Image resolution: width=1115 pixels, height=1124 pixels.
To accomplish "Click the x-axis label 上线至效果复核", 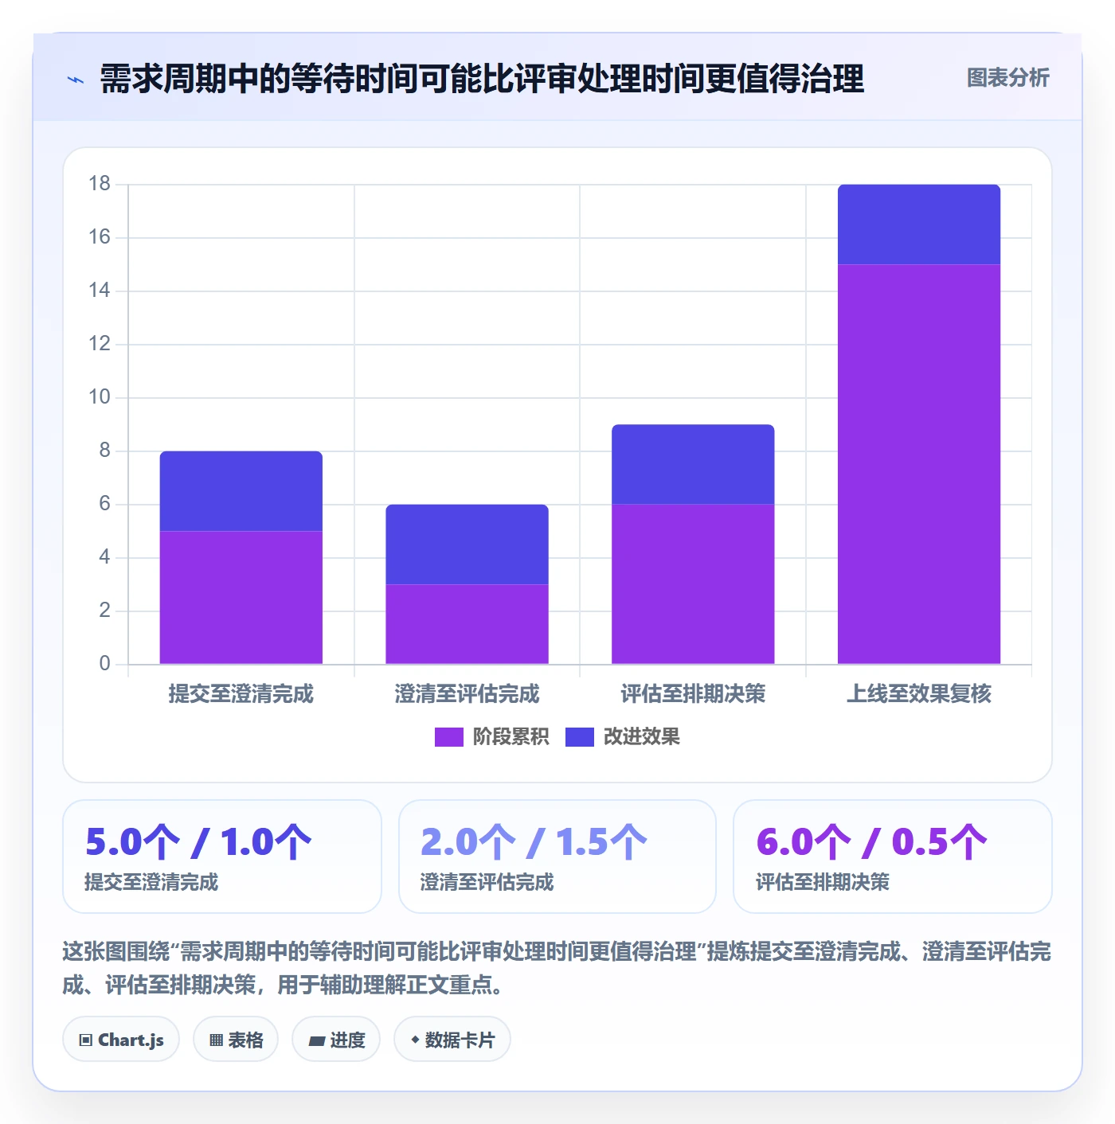I will [x=919, y=694].
